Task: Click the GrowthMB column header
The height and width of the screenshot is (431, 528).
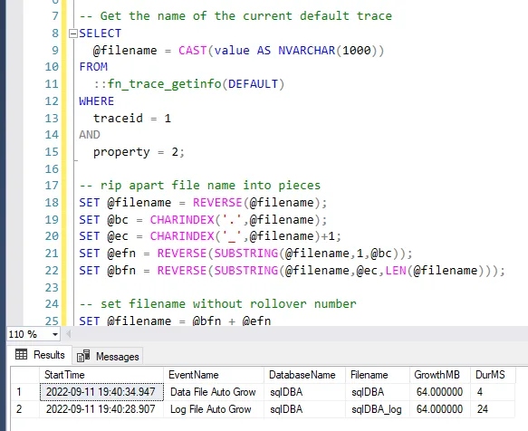Action: pos(440,375)
